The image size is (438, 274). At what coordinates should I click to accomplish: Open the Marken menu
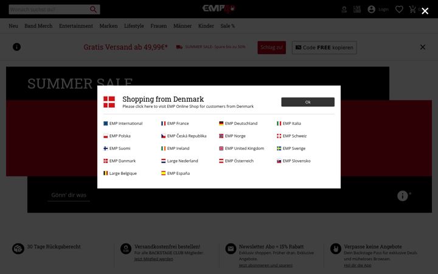[x=108, y=26]
